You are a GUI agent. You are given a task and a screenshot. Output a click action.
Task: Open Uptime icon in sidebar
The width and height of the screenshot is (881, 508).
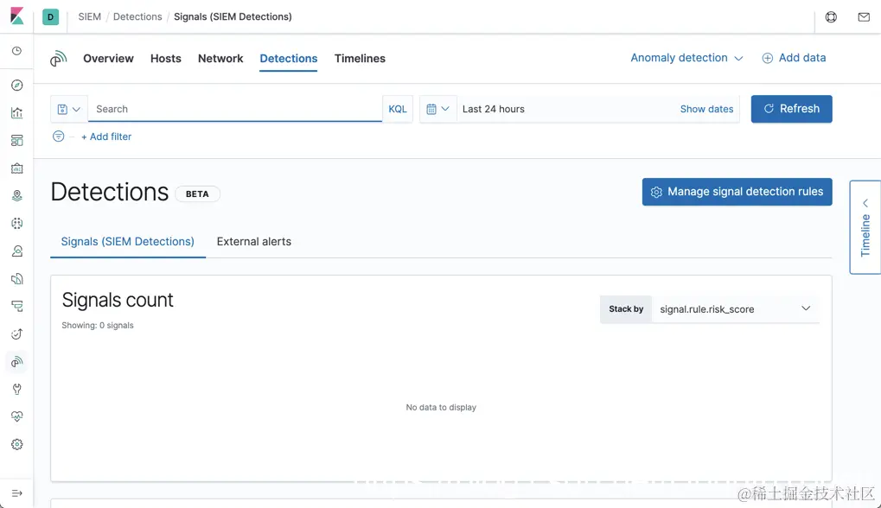(16, 334)
